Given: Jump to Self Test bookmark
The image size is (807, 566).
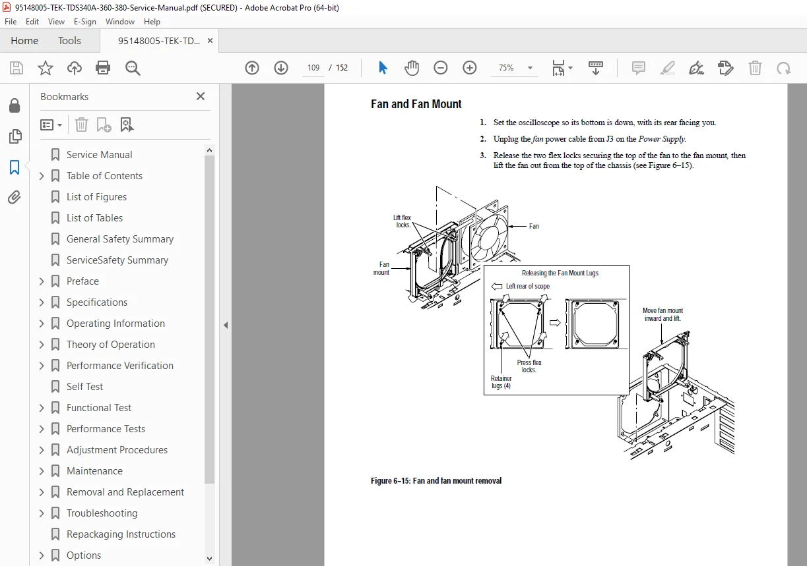Looking at the screenshot, I should tap(84, 387).
